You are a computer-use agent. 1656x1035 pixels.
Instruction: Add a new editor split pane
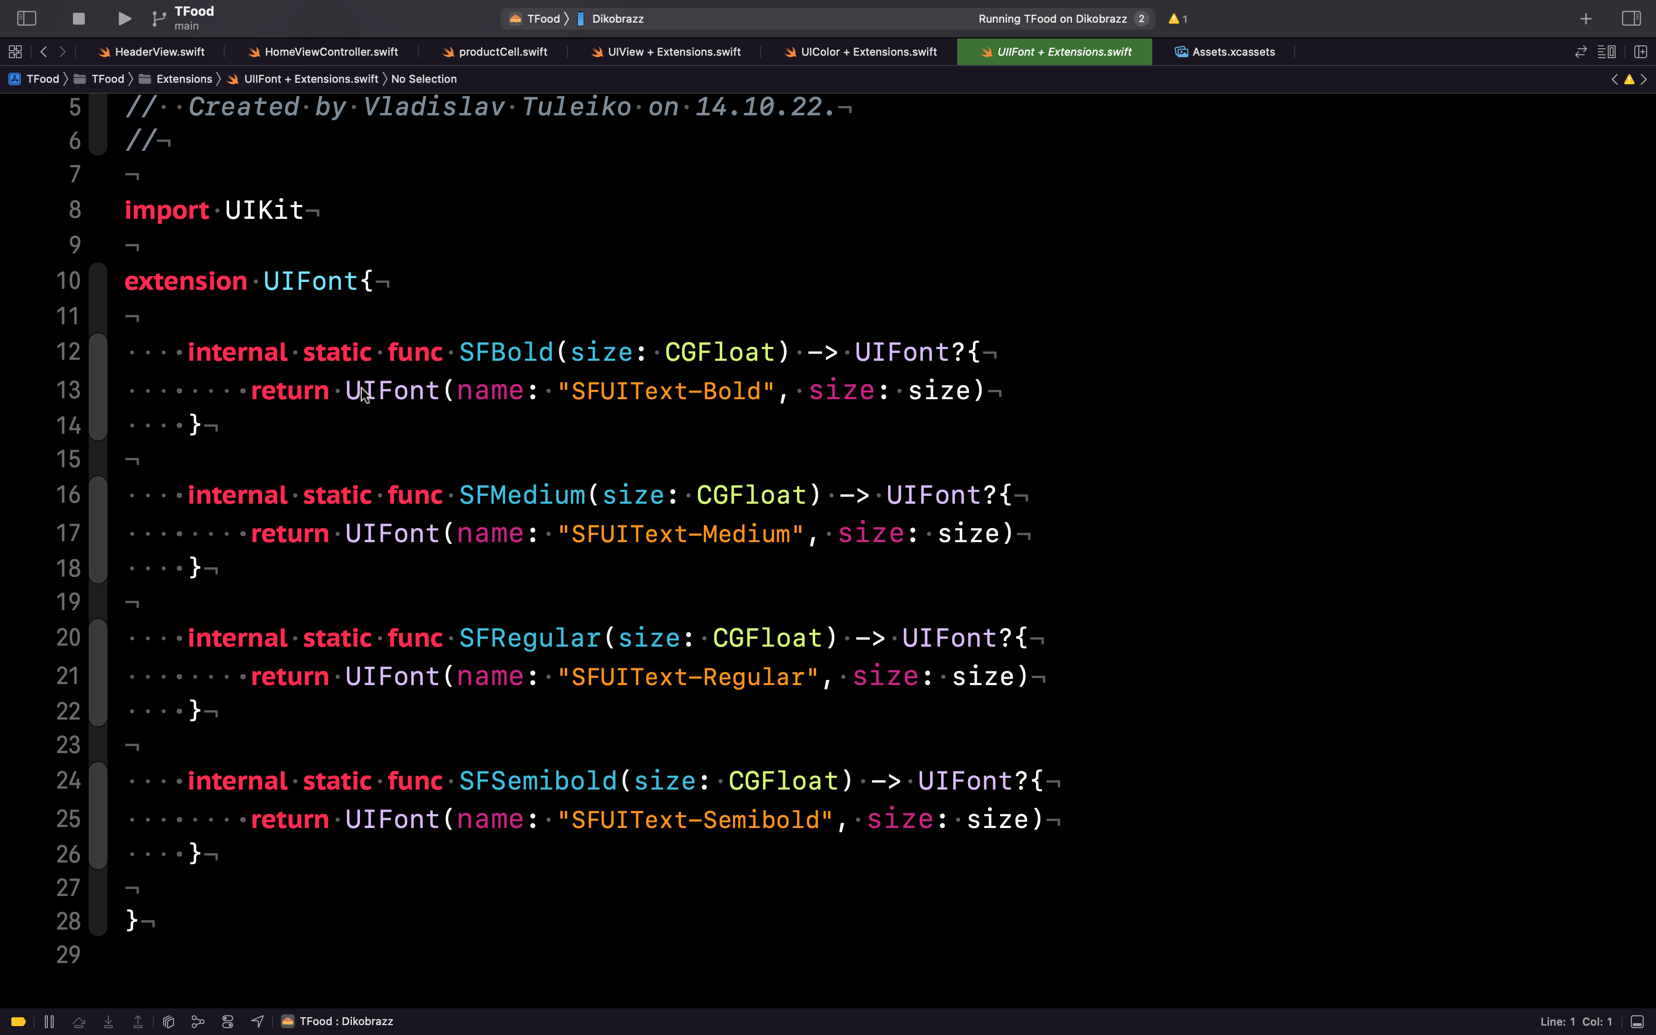click(1641, 51)
